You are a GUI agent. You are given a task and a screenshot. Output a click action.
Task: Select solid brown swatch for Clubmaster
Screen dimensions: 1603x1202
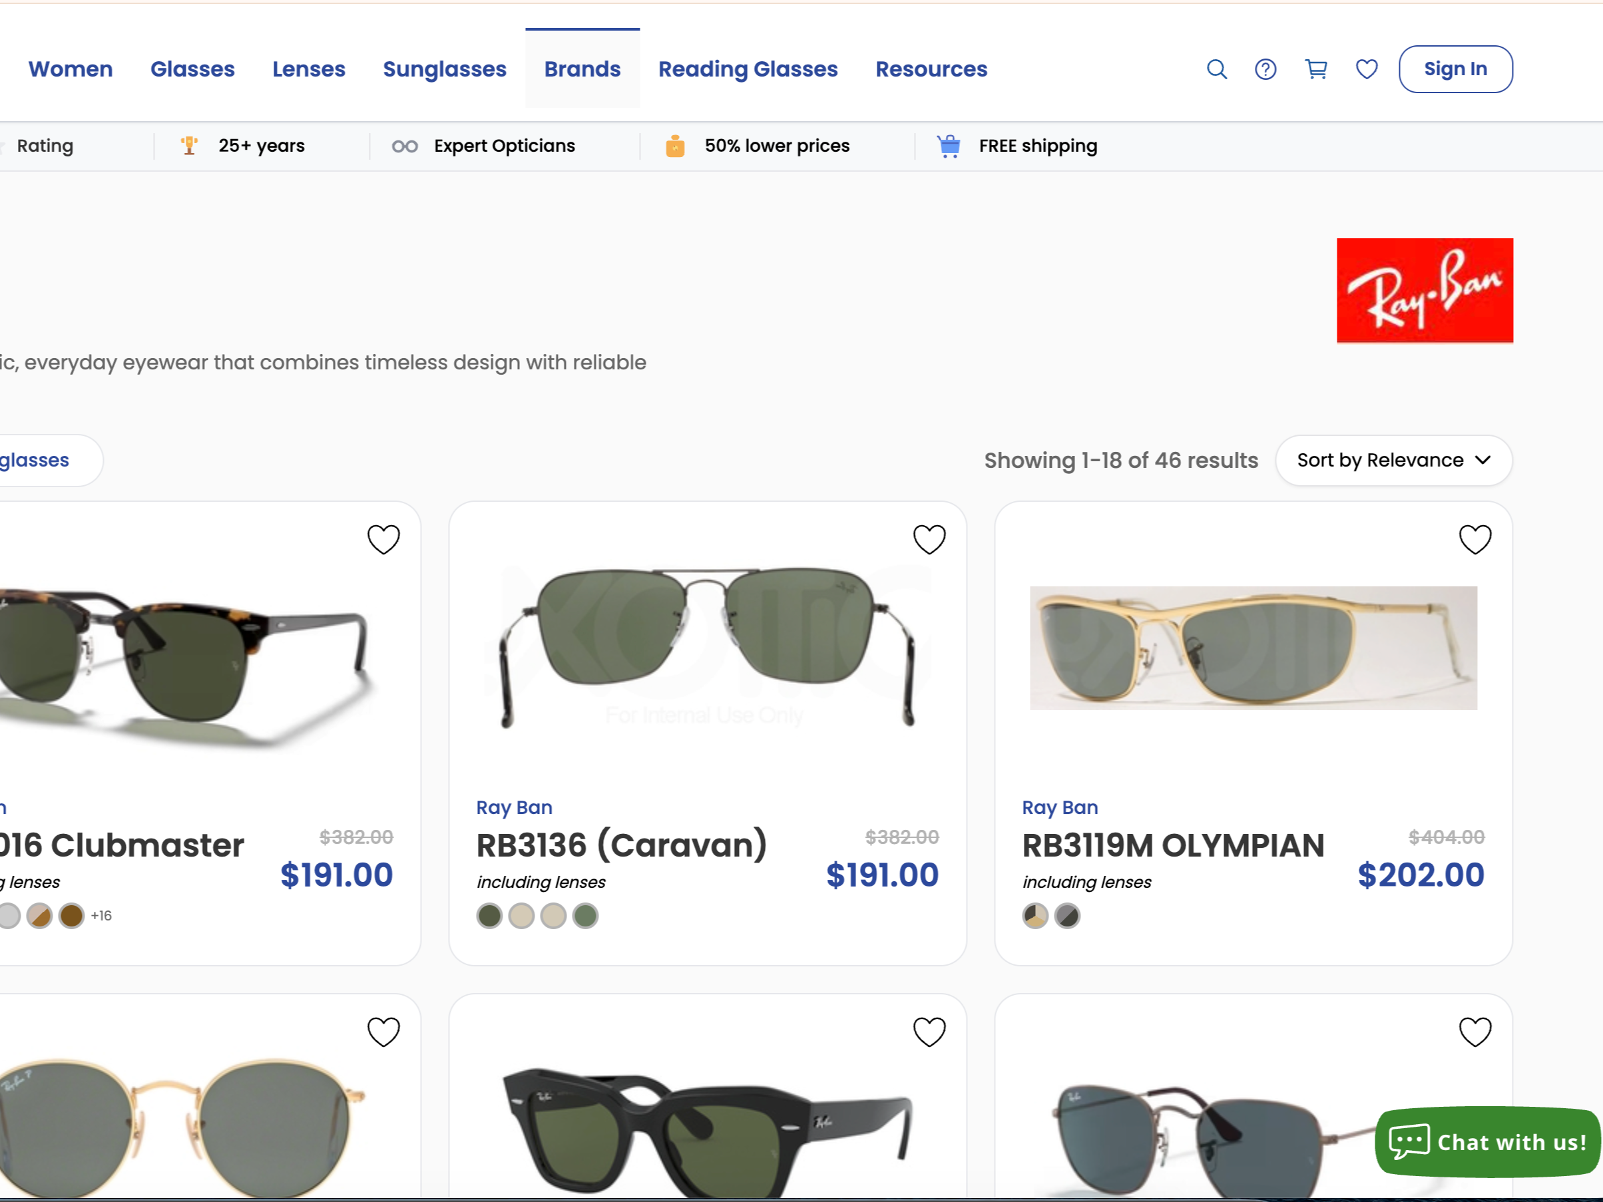(x=72, y=916)
